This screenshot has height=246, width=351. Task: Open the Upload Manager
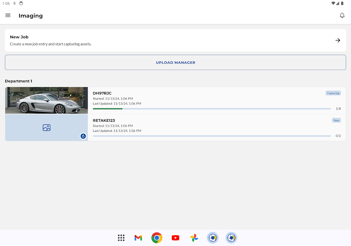[x=175, y=62]
